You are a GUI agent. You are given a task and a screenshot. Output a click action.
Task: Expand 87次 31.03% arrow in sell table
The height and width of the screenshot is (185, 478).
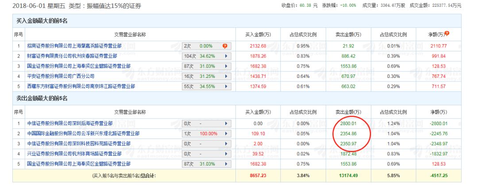[226, 164]
